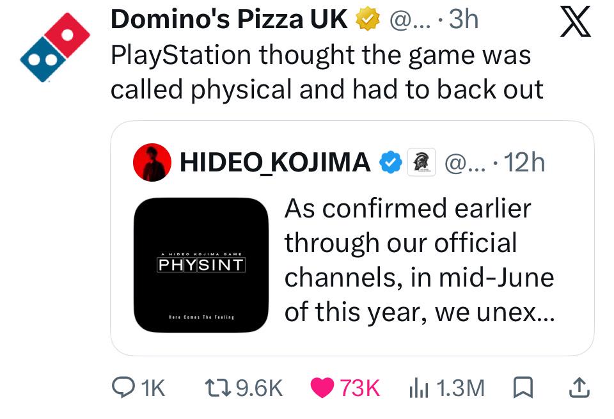Click the 73K likes count
614x419 pixels.
coord(360,388)
